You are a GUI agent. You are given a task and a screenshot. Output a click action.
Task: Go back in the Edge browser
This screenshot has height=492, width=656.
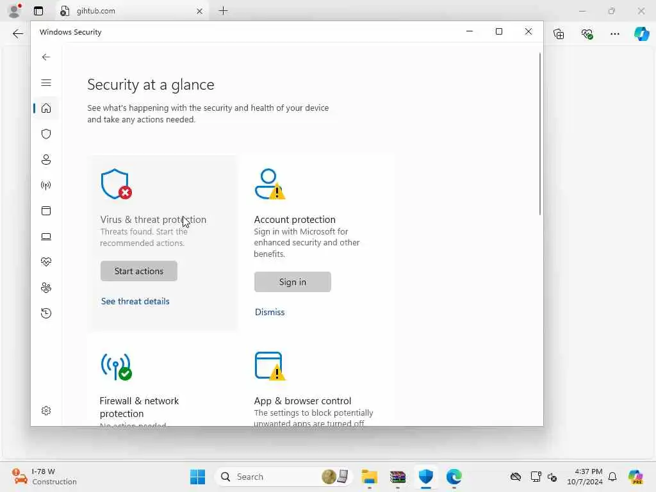coord(17,34)
